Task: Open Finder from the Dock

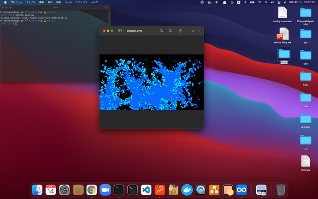Action: tap(37, 190)
